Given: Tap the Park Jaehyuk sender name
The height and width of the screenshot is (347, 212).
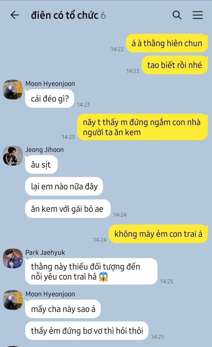Looking at the screenshot, I should 45,252.
